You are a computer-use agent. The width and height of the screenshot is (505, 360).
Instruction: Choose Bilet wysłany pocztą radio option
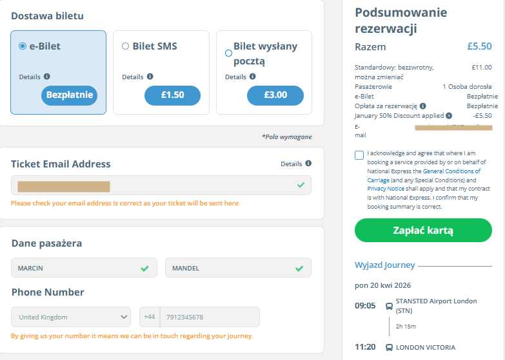[x=228, y=53]
